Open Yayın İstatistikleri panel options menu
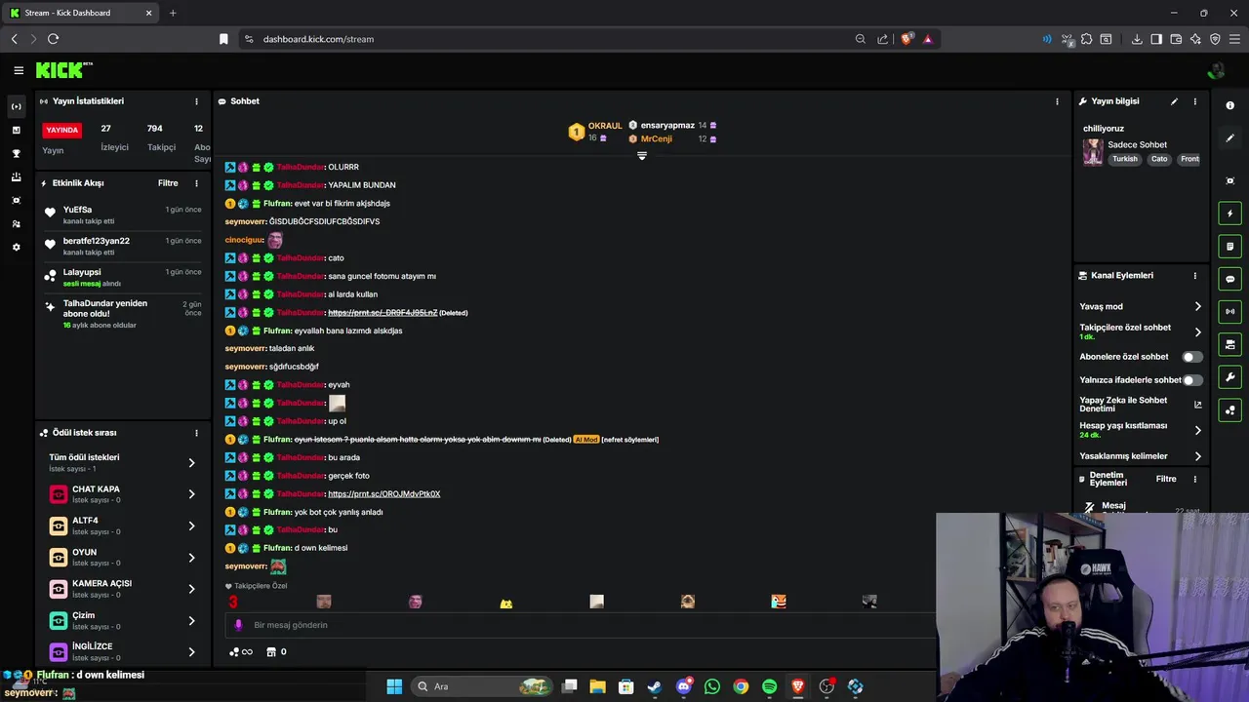Image resolution: width=1249 pixels, height=702 pixels. [196, 101]
